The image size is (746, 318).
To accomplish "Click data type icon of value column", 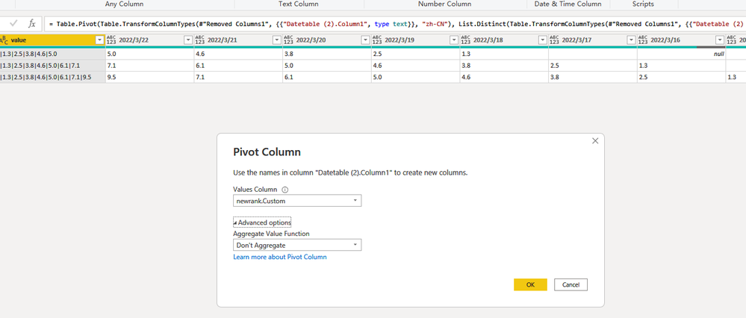I will (4, 40).
